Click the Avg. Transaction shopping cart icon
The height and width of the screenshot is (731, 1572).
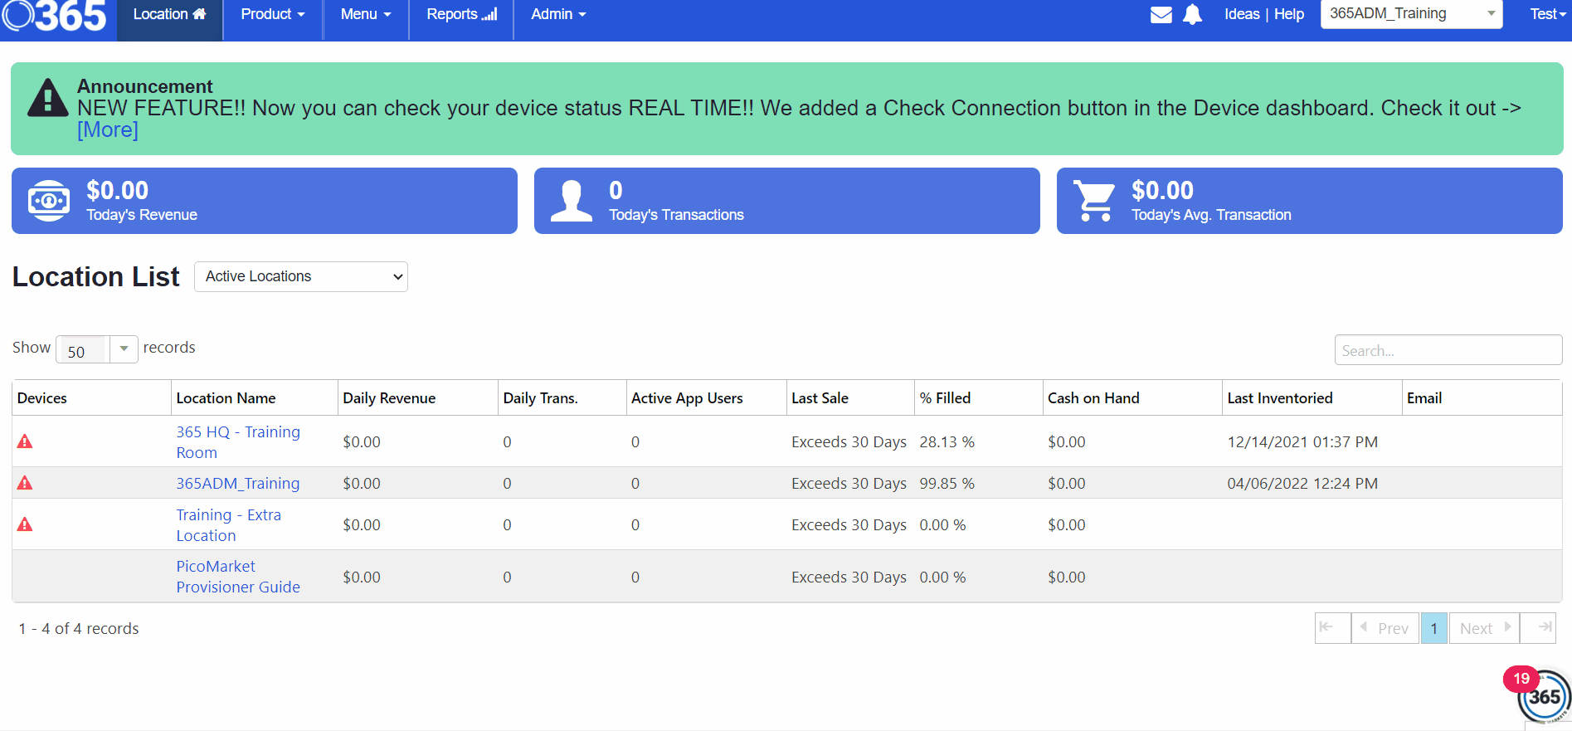coord(1094,201)
